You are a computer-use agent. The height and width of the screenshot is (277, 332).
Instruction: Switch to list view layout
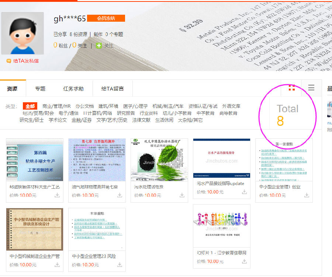(x=311, y=88)
